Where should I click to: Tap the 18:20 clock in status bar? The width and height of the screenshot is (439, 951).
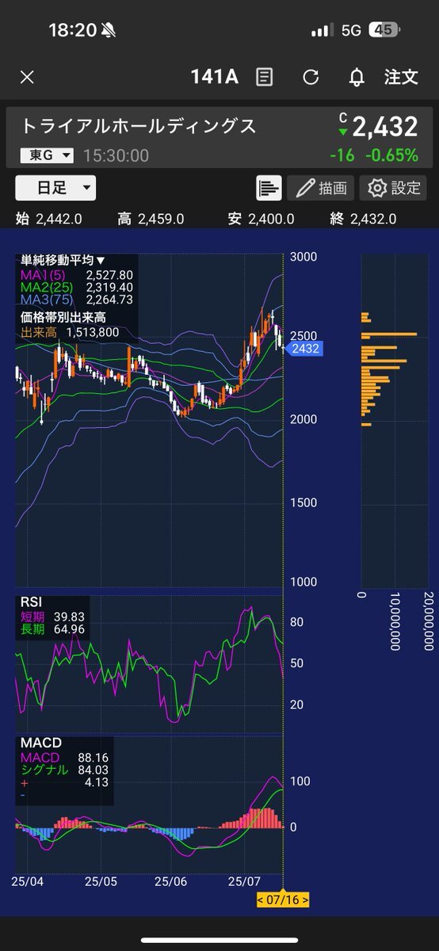click(72, 30)
